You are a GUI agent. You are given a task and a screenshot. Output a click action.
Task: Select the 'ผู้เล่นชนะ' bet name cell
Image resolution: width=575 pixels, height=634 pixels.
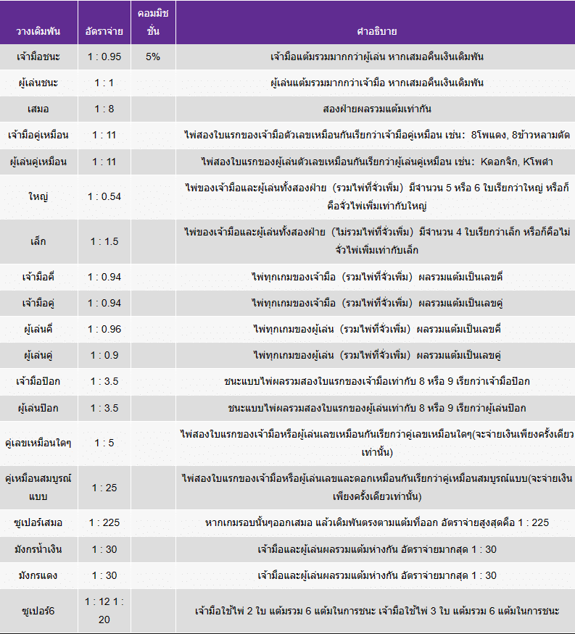[x=38, y=83]
